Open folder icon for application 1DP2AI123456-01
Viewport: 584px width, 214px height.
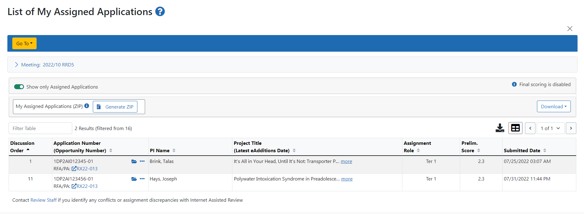click(x=134, y=179)
